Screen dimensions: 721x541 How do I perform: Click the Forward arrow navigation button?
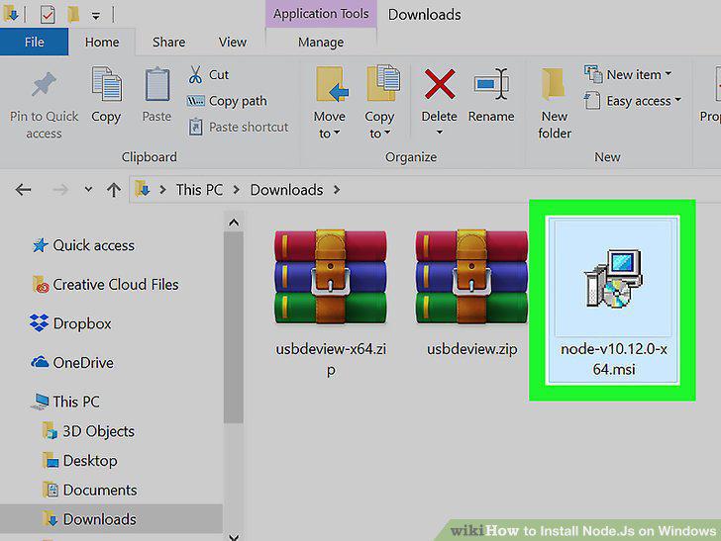pyautogui.click(x=60, y=189)
